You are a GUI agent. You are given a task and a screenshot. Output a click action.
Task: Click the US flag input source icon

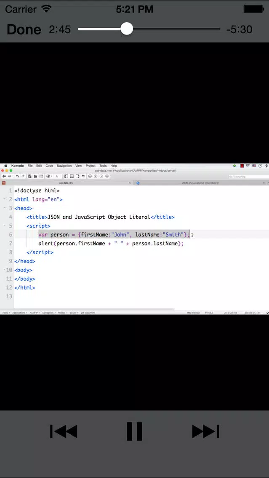pos(254,166)
